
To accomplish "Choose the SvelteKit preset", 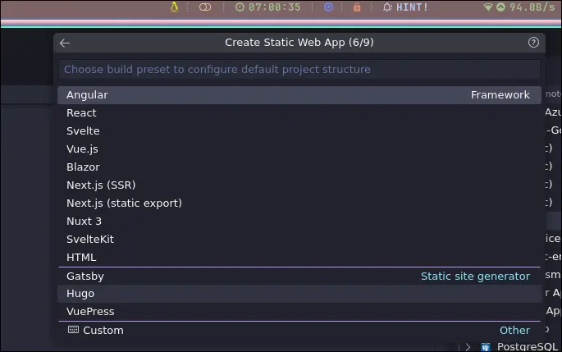I will coord(299,239).
